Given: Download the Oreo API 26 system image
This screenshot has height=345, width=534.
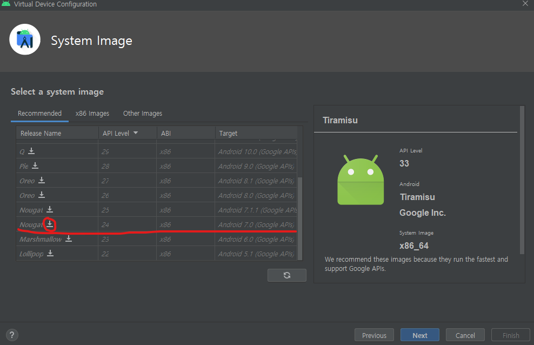Looking at the screenshot, I should [x=42, y=195].
